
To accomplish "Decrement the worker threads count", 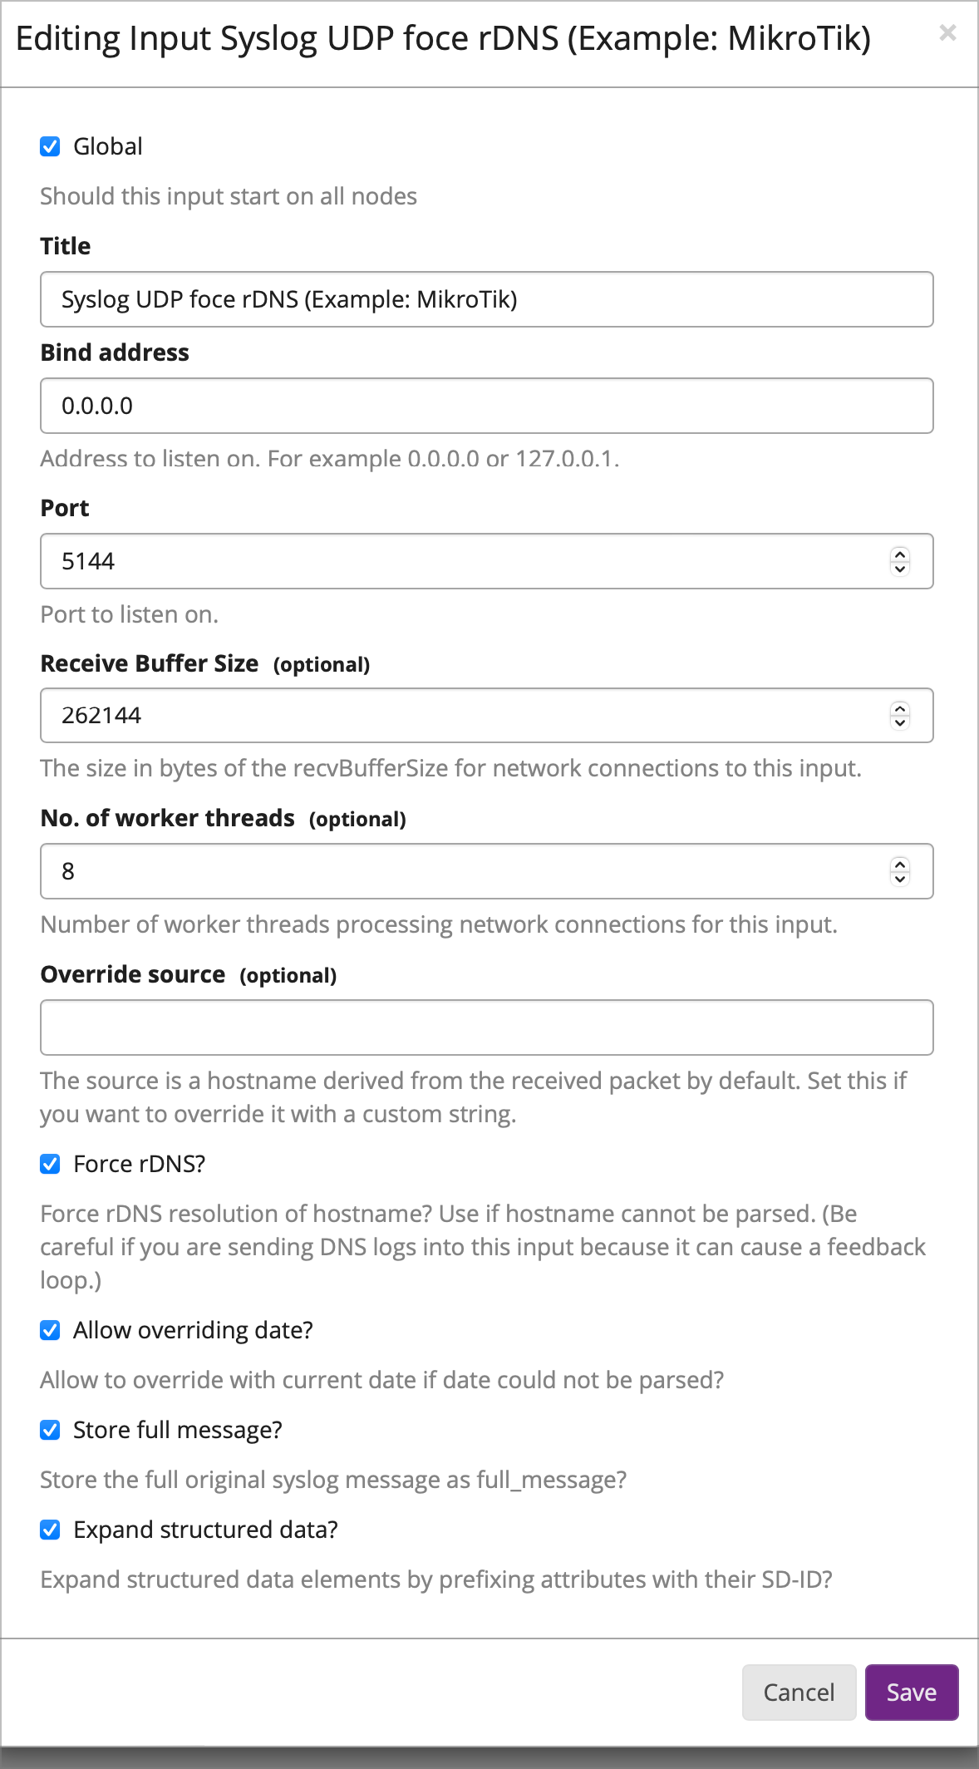I will point(899,879).
